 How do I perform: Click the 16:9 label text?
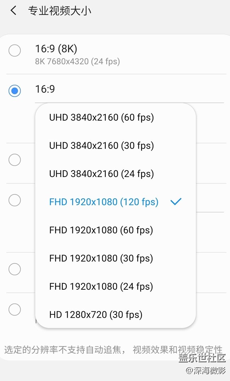(45, 89)
